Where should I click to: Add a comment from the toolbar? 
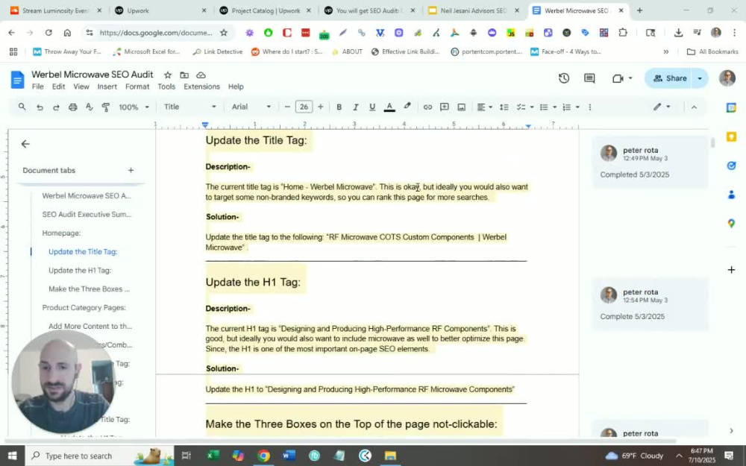click(x=445, y=107)
